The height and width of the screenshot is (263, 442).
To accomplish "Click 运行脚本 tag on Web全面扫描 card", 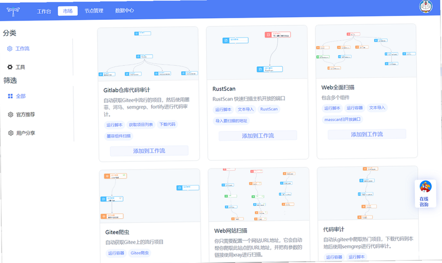I will click(x=332, y=108).
